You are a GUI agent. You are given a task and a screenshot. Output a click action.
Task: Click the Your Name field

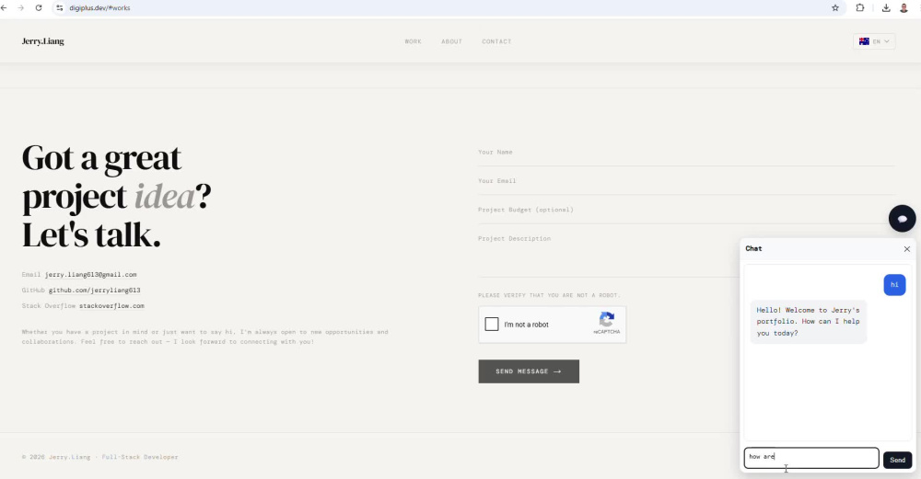pyautogui.click(x=686, y=153)
